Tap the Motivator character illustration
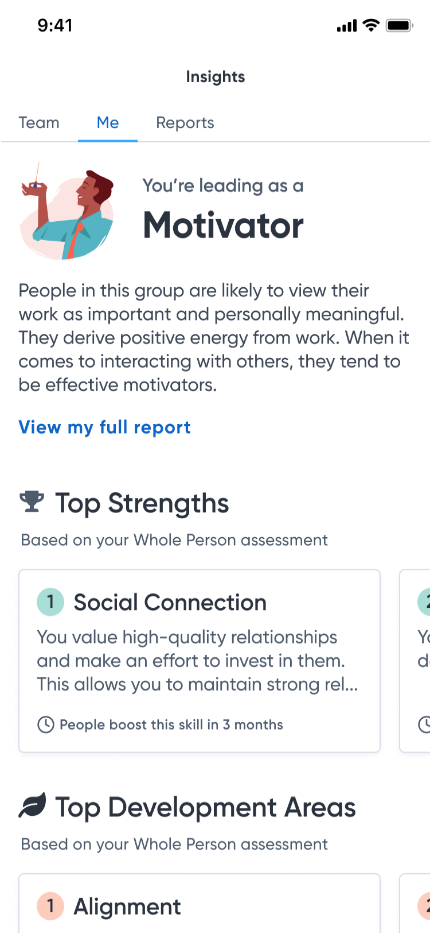430x933 pixels. click(67, 212)
